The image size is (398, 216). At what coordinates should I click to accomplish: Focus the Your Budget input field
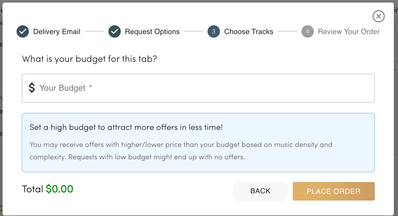198,88
